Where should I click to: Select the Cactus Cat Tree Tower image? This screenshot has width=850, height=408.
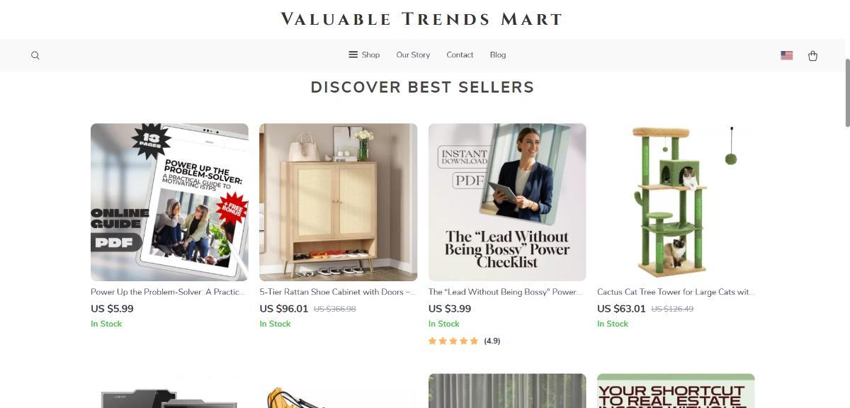[x=676, y=202]
